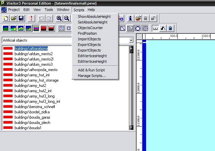Viewport: 215px width, 151px height.
Task: Select buildings\bordel_zidka in the list
Action: 32,112
